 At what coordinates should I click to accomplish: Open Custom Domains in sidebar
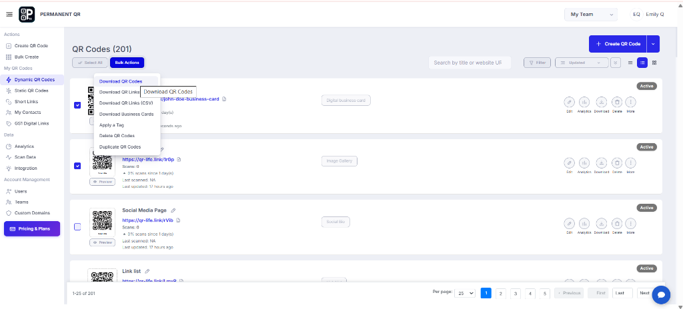(32, 213)
